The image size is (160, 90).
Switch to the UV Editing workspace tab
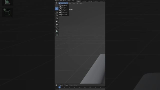(96, 1)
